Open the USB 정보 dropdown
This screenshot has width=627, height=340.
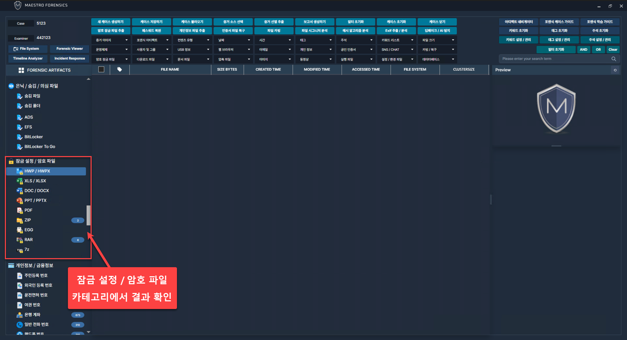[193, 49]
